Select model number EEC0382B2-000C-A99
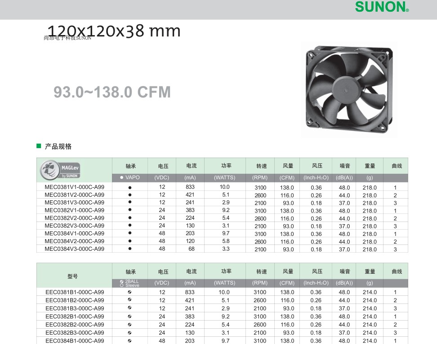Viewport: 437px width, 344px height. [75, 325]
